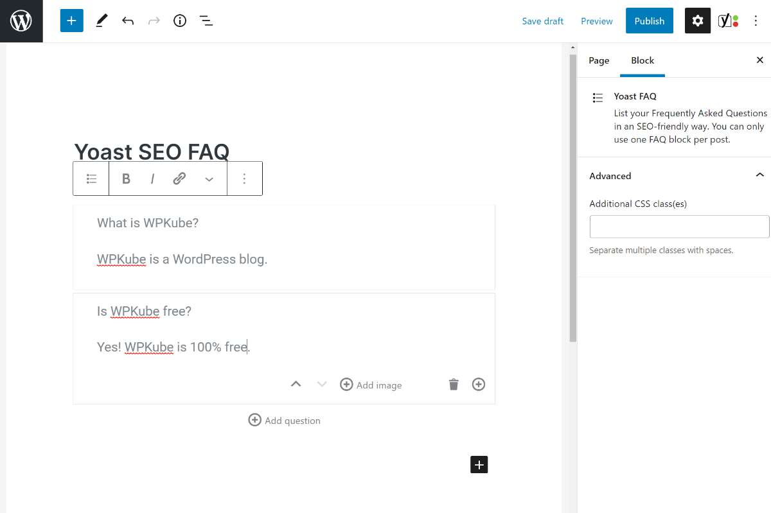Click the Additional CSS class(es) field
This screenshot has width=771, height=513.
[x=679, y=227]
